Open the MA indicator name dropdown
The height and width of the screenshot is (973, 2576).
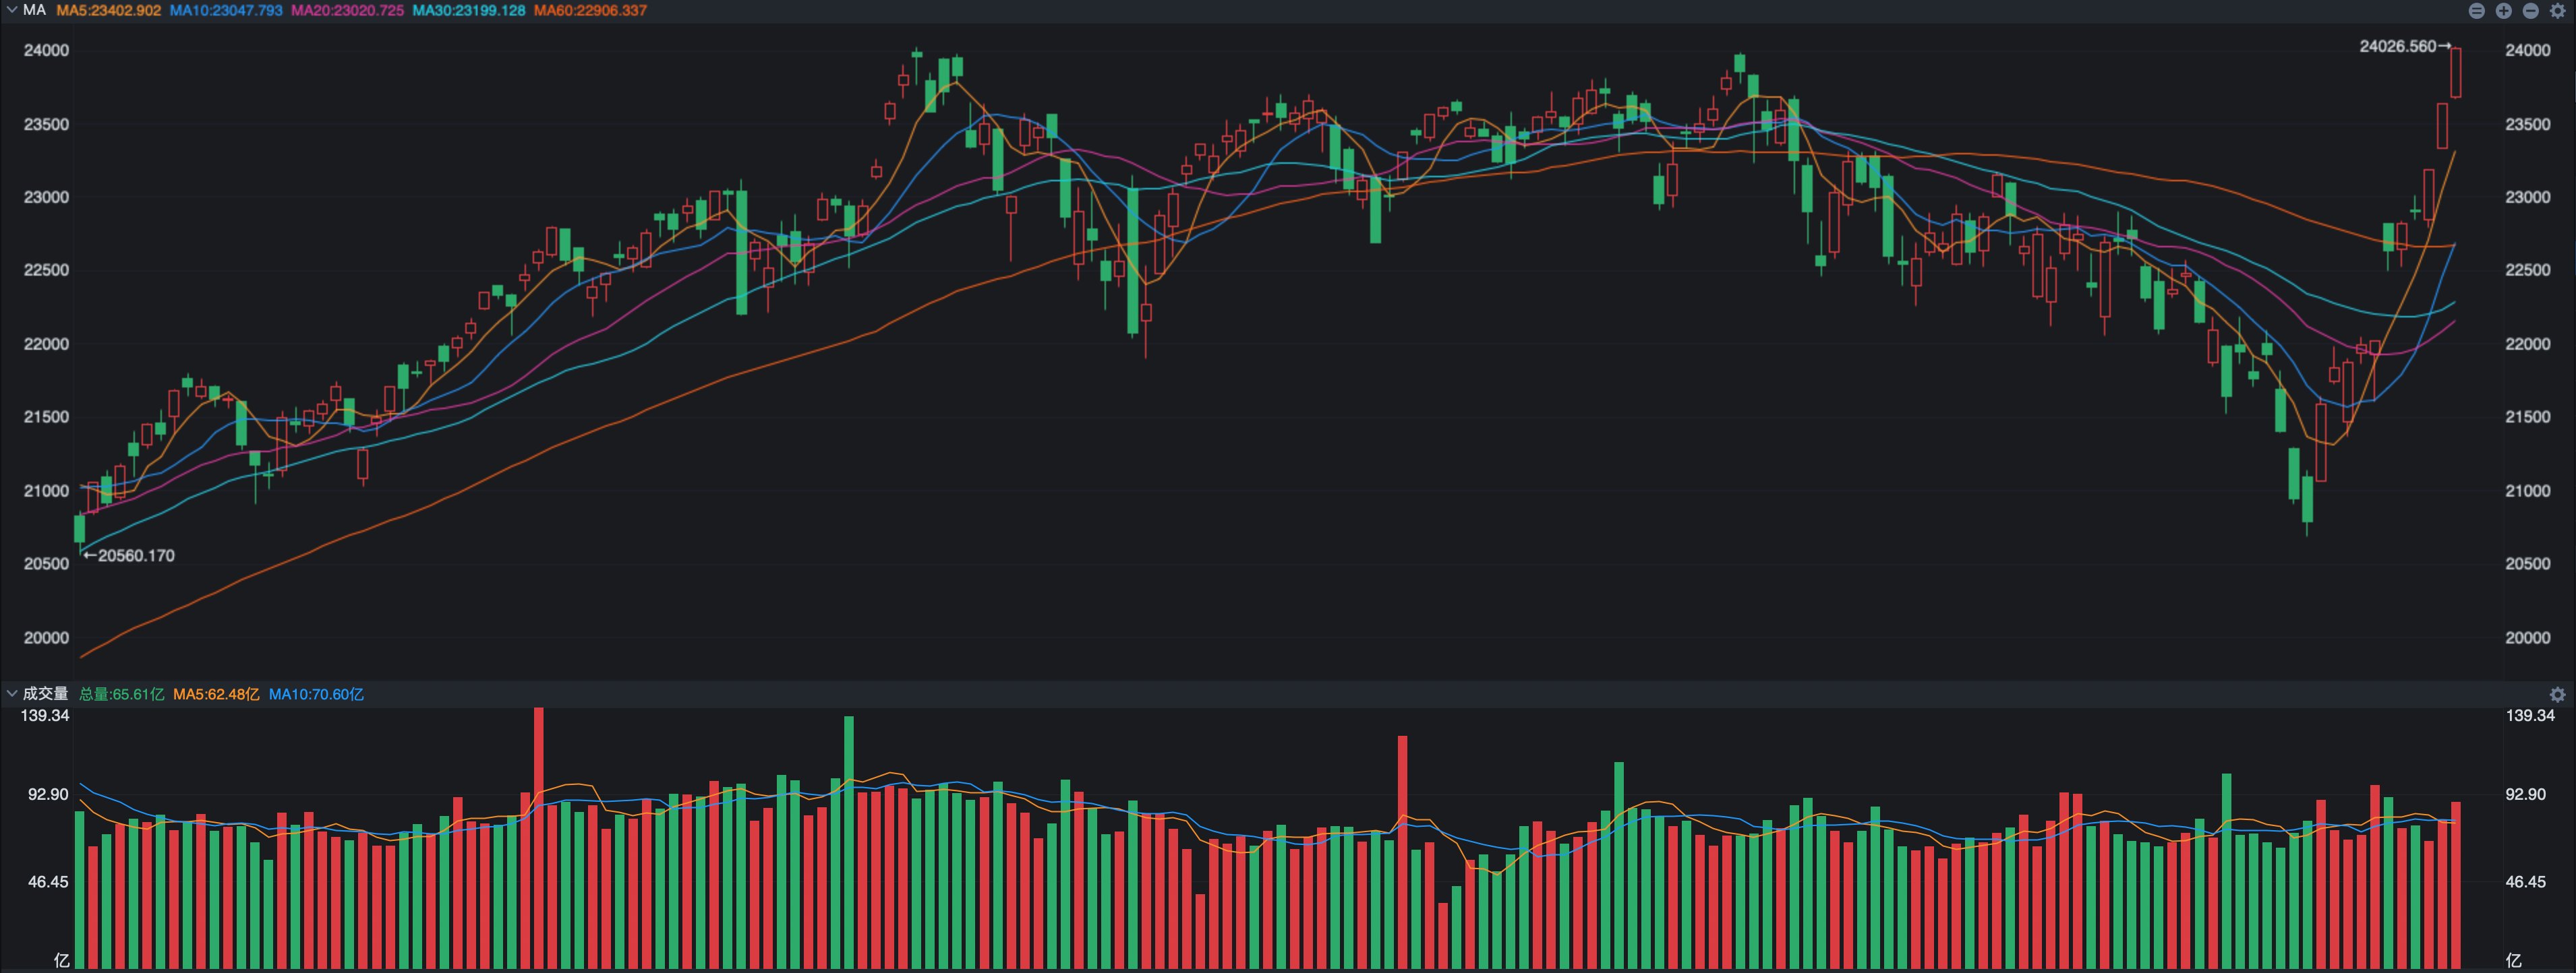[x=34, y=10]
